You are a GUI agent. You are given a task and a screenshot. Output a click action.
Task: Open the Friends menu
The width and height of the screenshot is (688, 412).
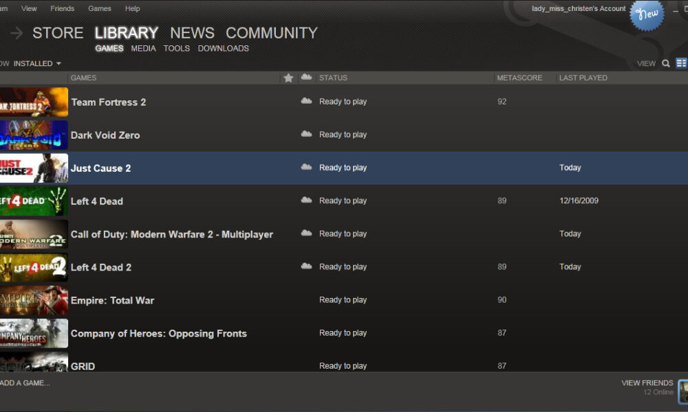point(63,8)
